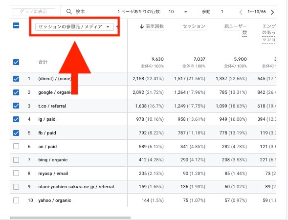Check the myasp / email row checkbox
This screenshot has width=288, height=220.
tap(16, 173)
